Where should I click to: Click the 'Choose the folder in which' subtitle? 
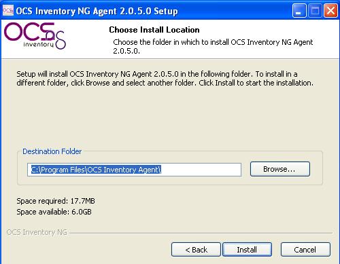pos(213,46)
